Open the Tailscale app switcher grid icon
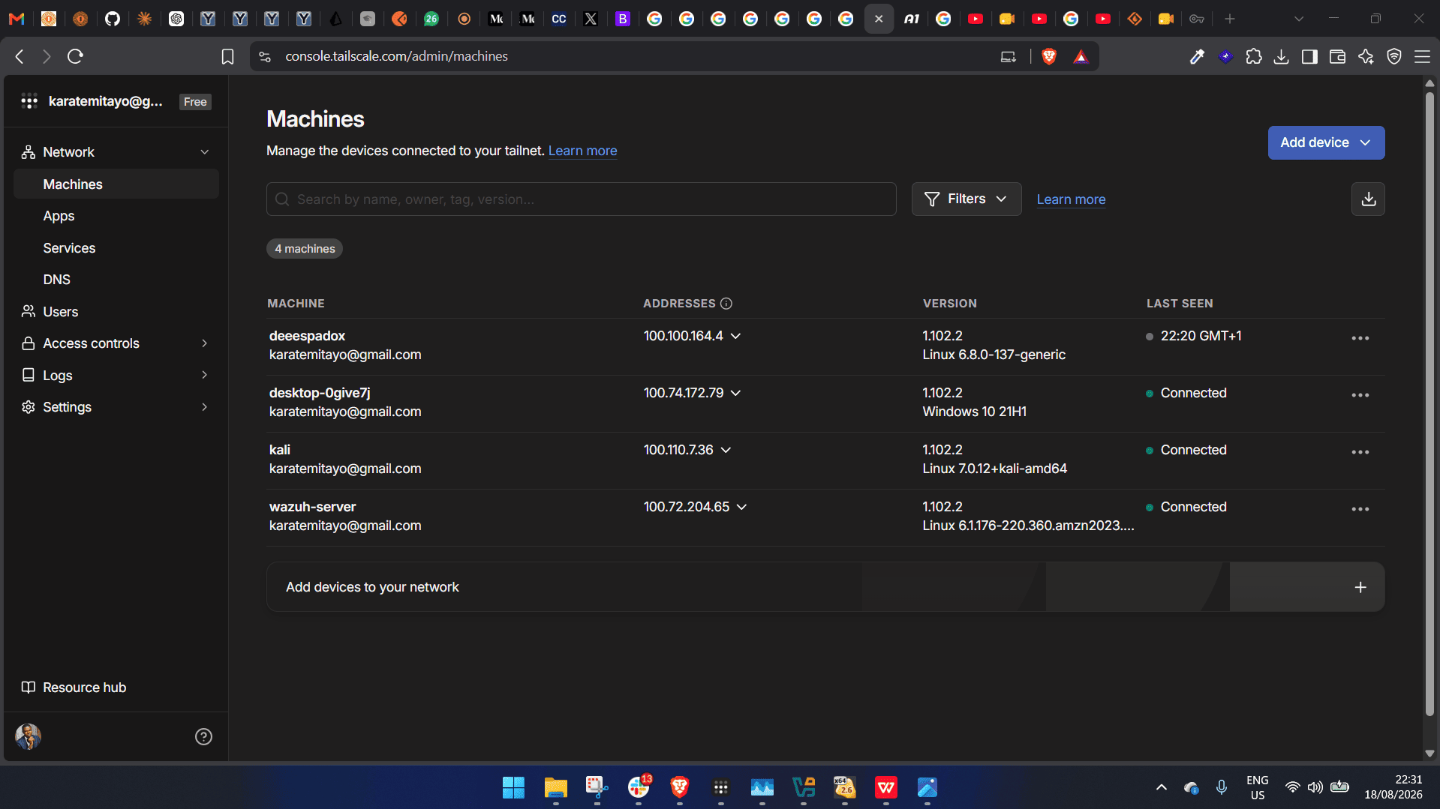The image size is (1440, 809). click(29, 101)
